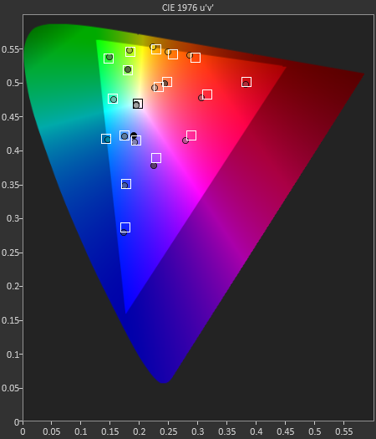Image resolution: width=376 pixels, height=439 pixels.
Task: Select the blue target square near u' 0.18, v' 0.35
Action: click(x=126, y=184)
